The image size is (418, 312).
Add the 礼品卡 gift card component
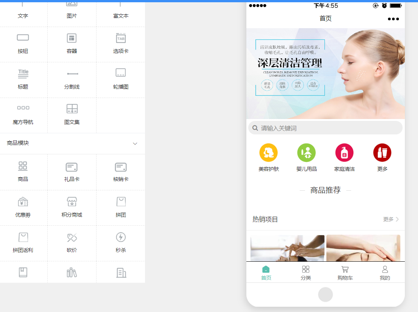pyautogui.click(x=72, y=172)
